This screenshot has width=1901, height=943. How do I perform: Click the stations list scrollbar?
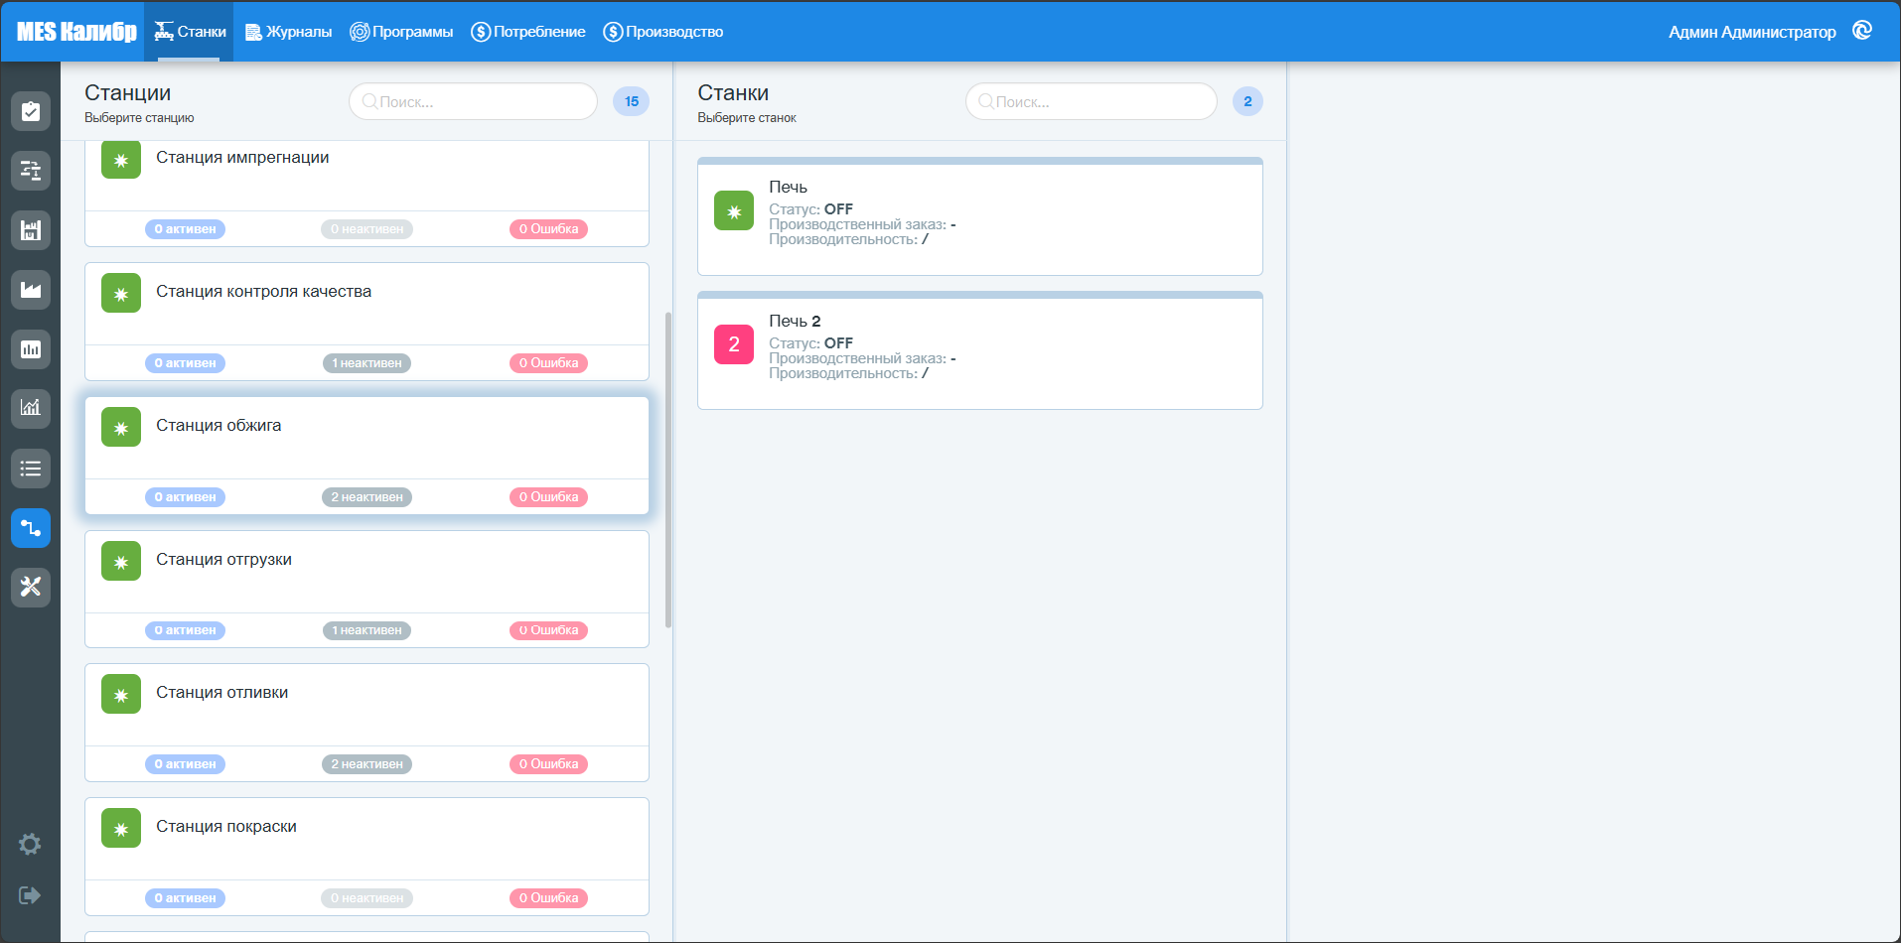[x=668, y=470]
